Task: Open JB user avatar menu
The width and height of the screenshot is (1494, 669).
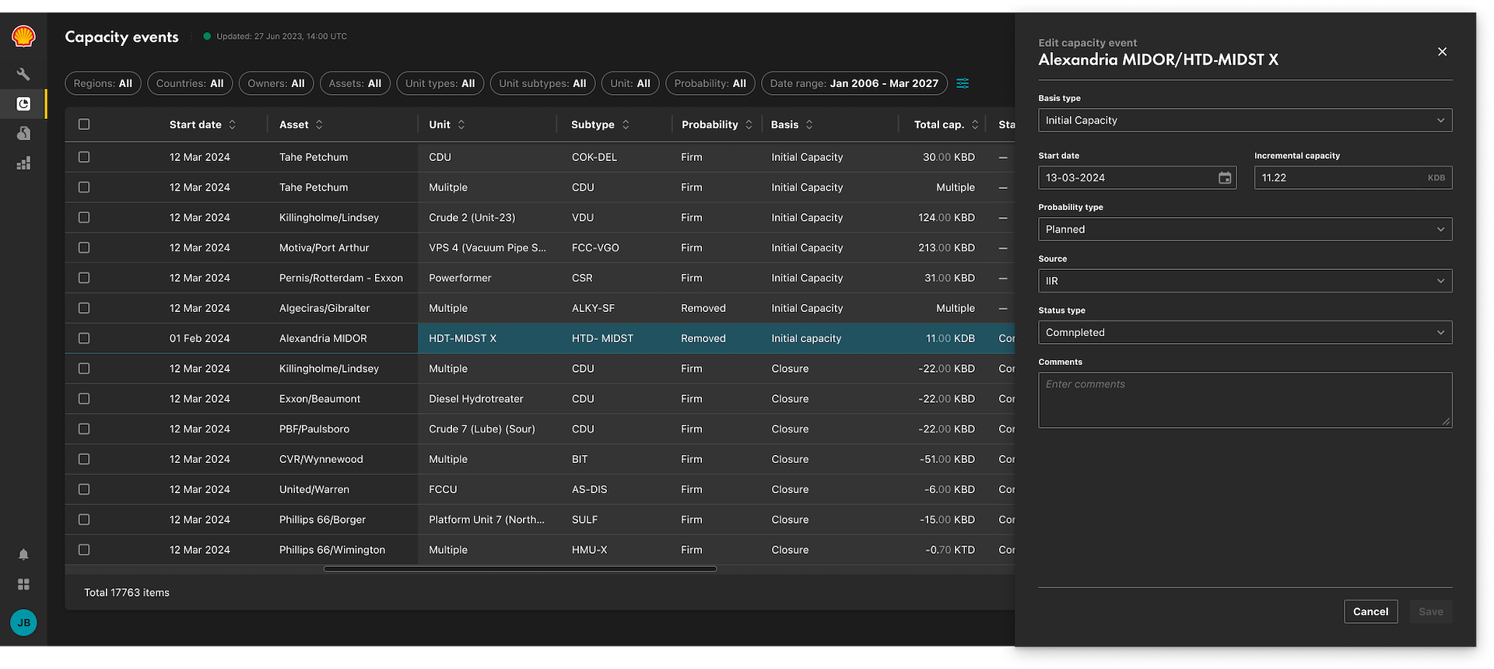Action: (23, 622)
